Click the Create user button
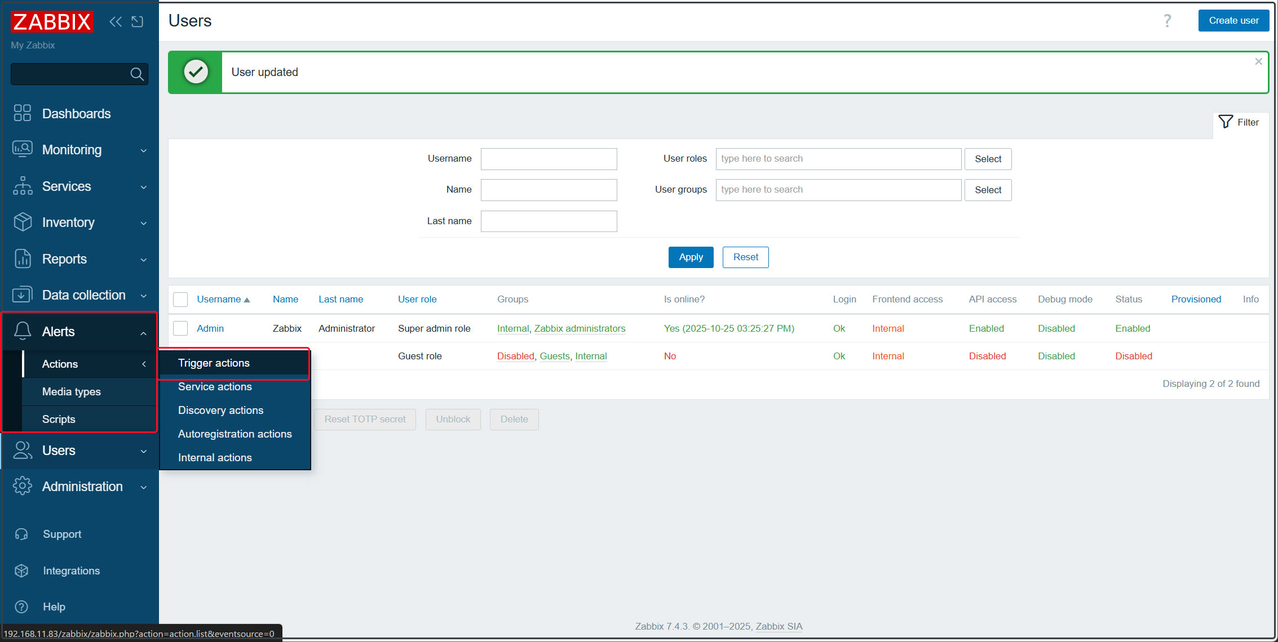The width and height of the screenshot is (1278, 642). (1233, 20)
